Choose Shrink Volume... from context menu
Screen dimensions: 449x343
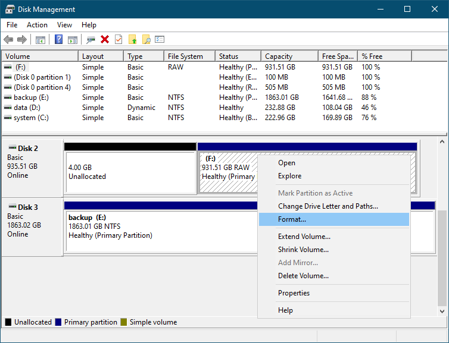point(334,250)
